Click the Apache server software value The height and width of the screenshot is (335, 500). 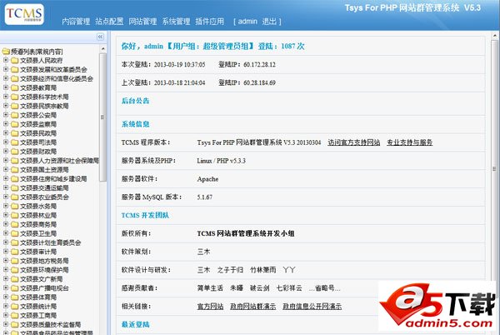click(207, 179)
